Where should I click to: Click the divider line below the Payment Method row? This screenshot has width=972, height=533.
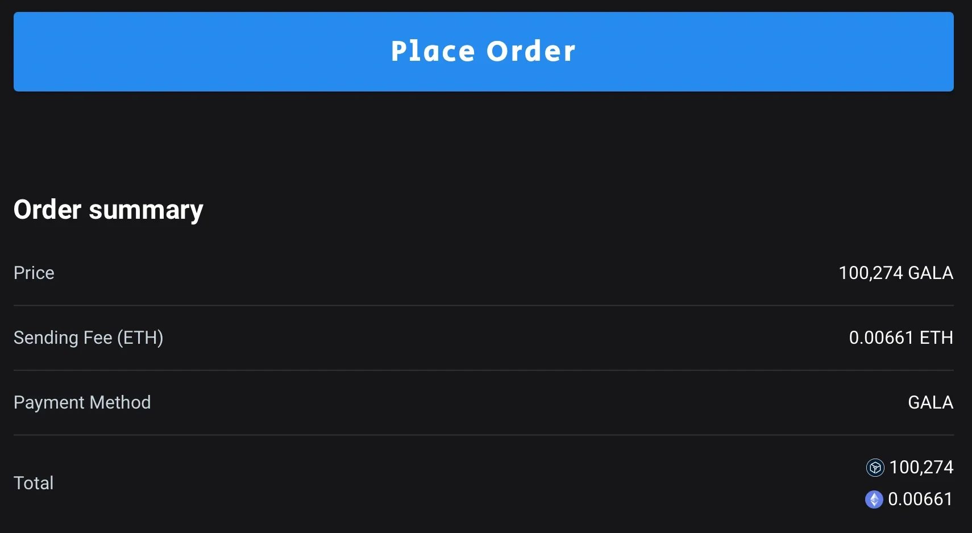click(x=483, y=435)
